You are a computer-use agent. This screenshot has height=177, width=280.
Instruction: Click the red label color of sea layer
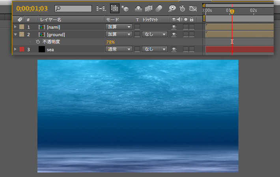pyautogui.click(x=22, y=50)
